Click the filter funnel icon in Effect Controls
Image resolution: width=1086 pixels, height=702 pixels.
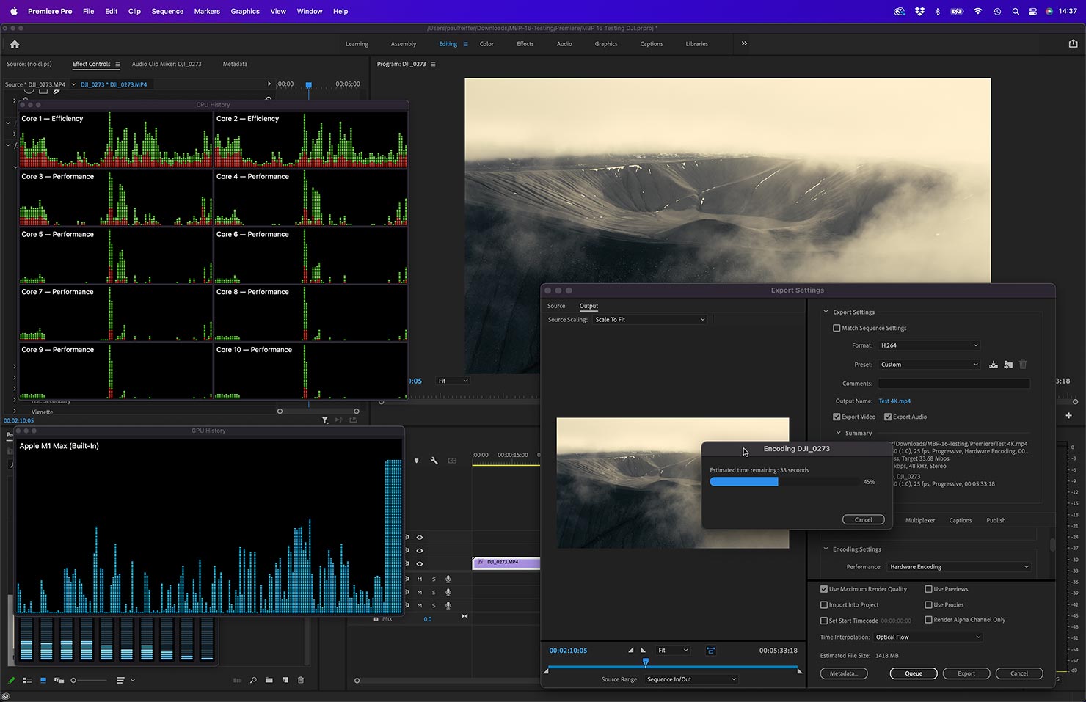(x=325, y=420)
